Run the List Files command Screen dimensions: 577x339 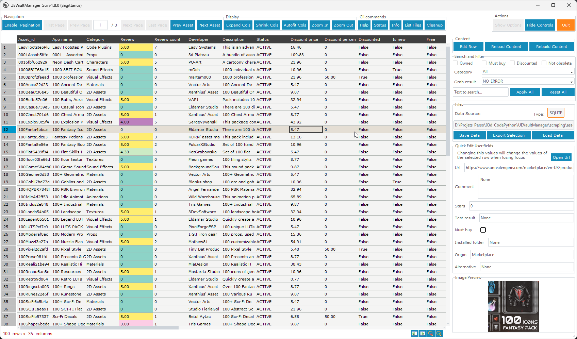(x=413, y=25)
